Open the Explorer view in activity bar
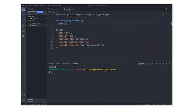This screenshot has width=196, height=110. pos(24,10)
